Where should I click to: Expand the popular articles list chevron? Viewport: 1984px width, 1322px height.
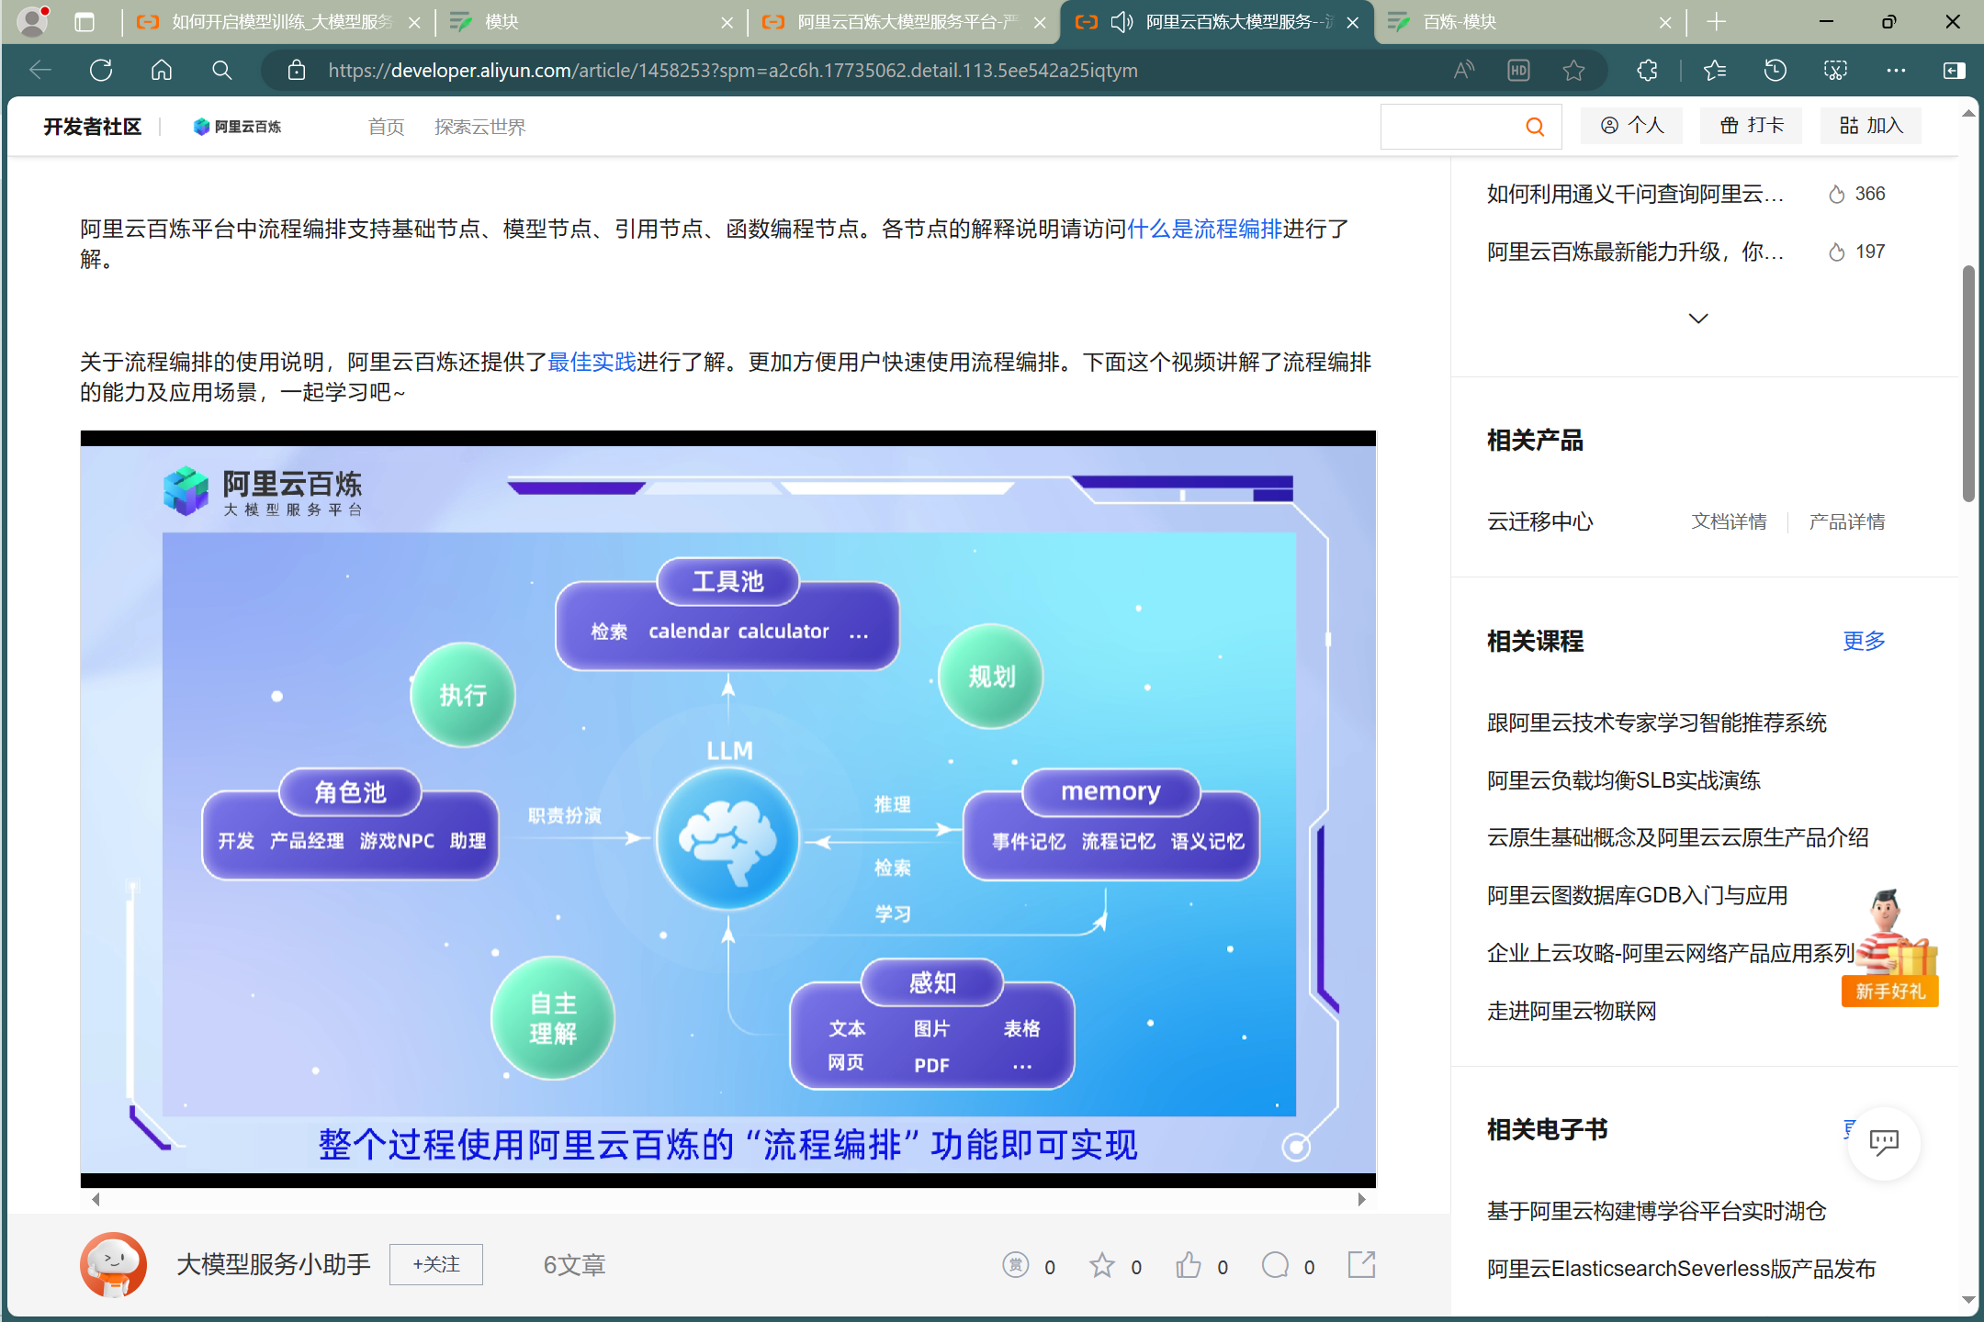(x=1698, y=319)
